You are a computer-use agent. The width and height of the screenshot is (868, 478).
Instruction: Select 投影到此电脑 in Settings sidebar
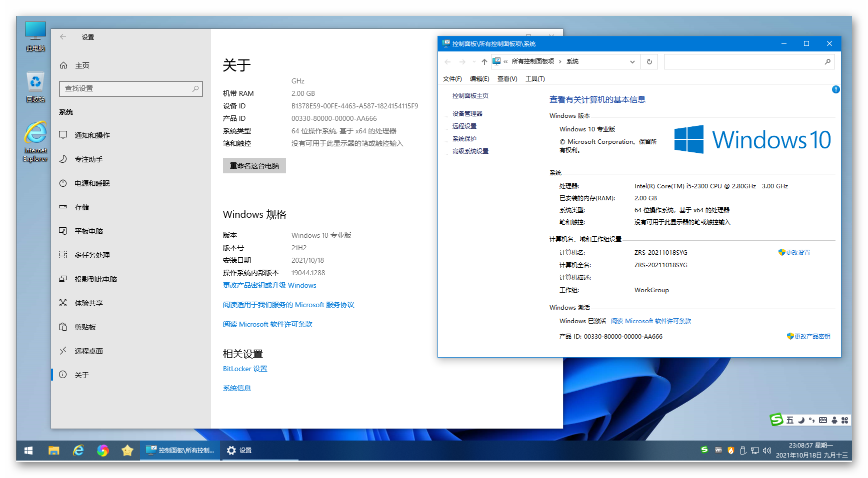click(x=131, y=279)
